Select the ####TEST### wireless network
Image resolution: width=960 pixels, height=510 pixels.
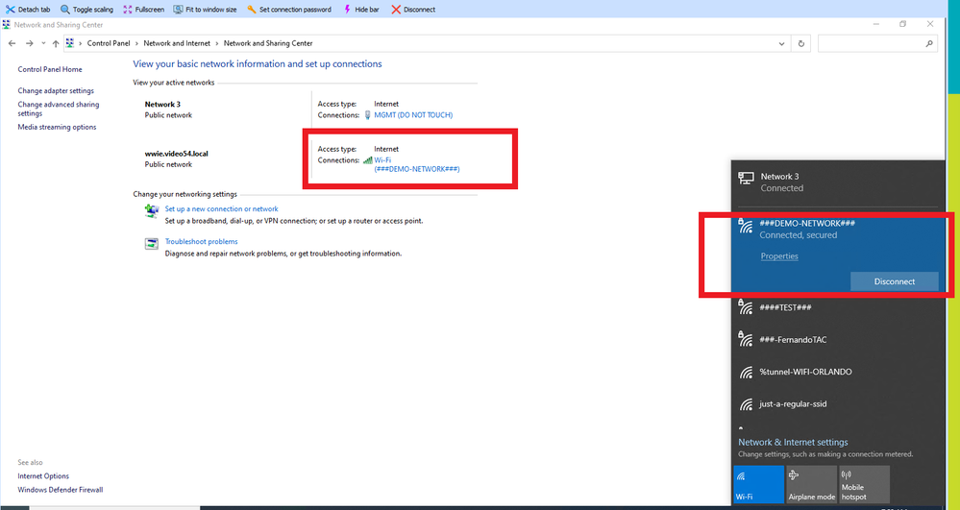tap(785, 307)
